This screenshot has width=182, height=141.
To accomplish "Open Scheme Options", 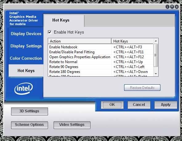I will coord(30,125).
